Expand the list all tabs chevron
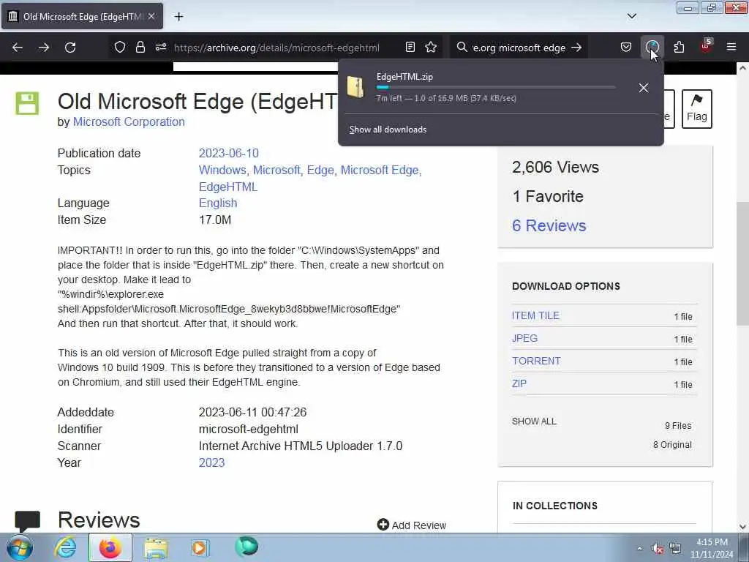749x562 pixels. (631, 17)
